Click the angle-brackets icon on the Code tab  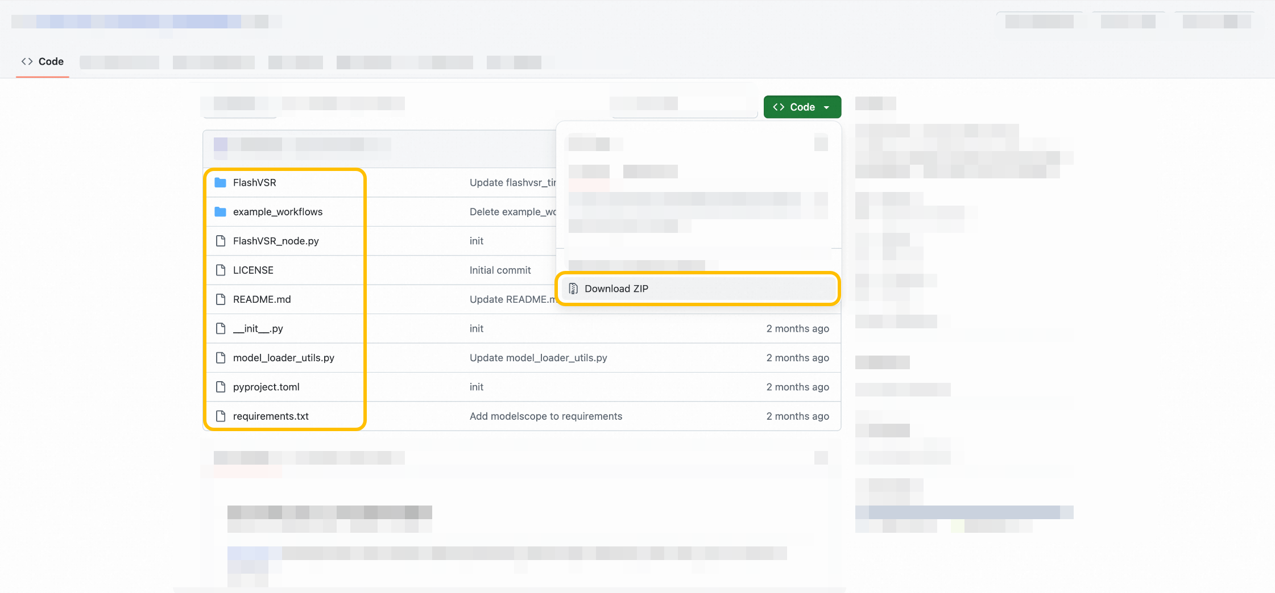click(27, 61)
